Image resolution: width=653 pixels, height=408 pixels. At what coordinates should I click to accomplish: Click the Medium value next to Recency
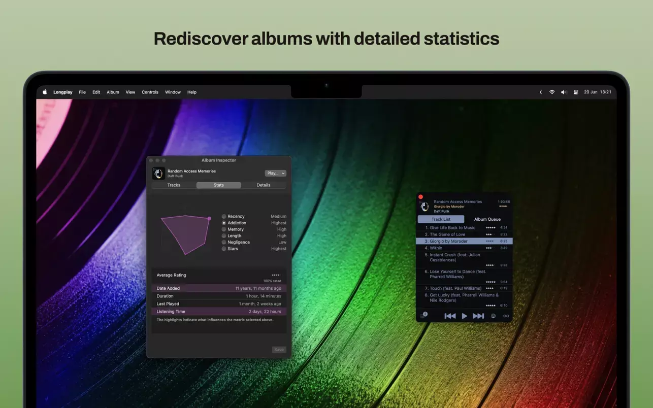coord(278,216)
